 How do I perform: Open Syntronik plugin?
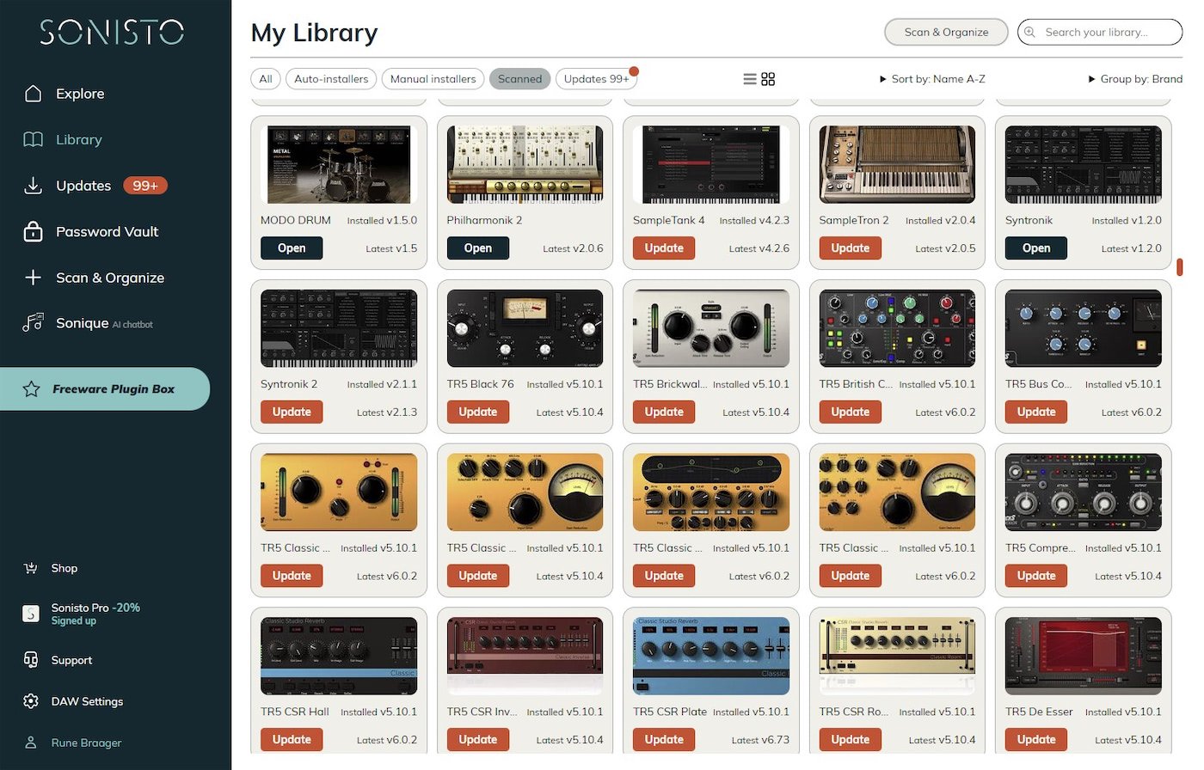pos(1036,248)
